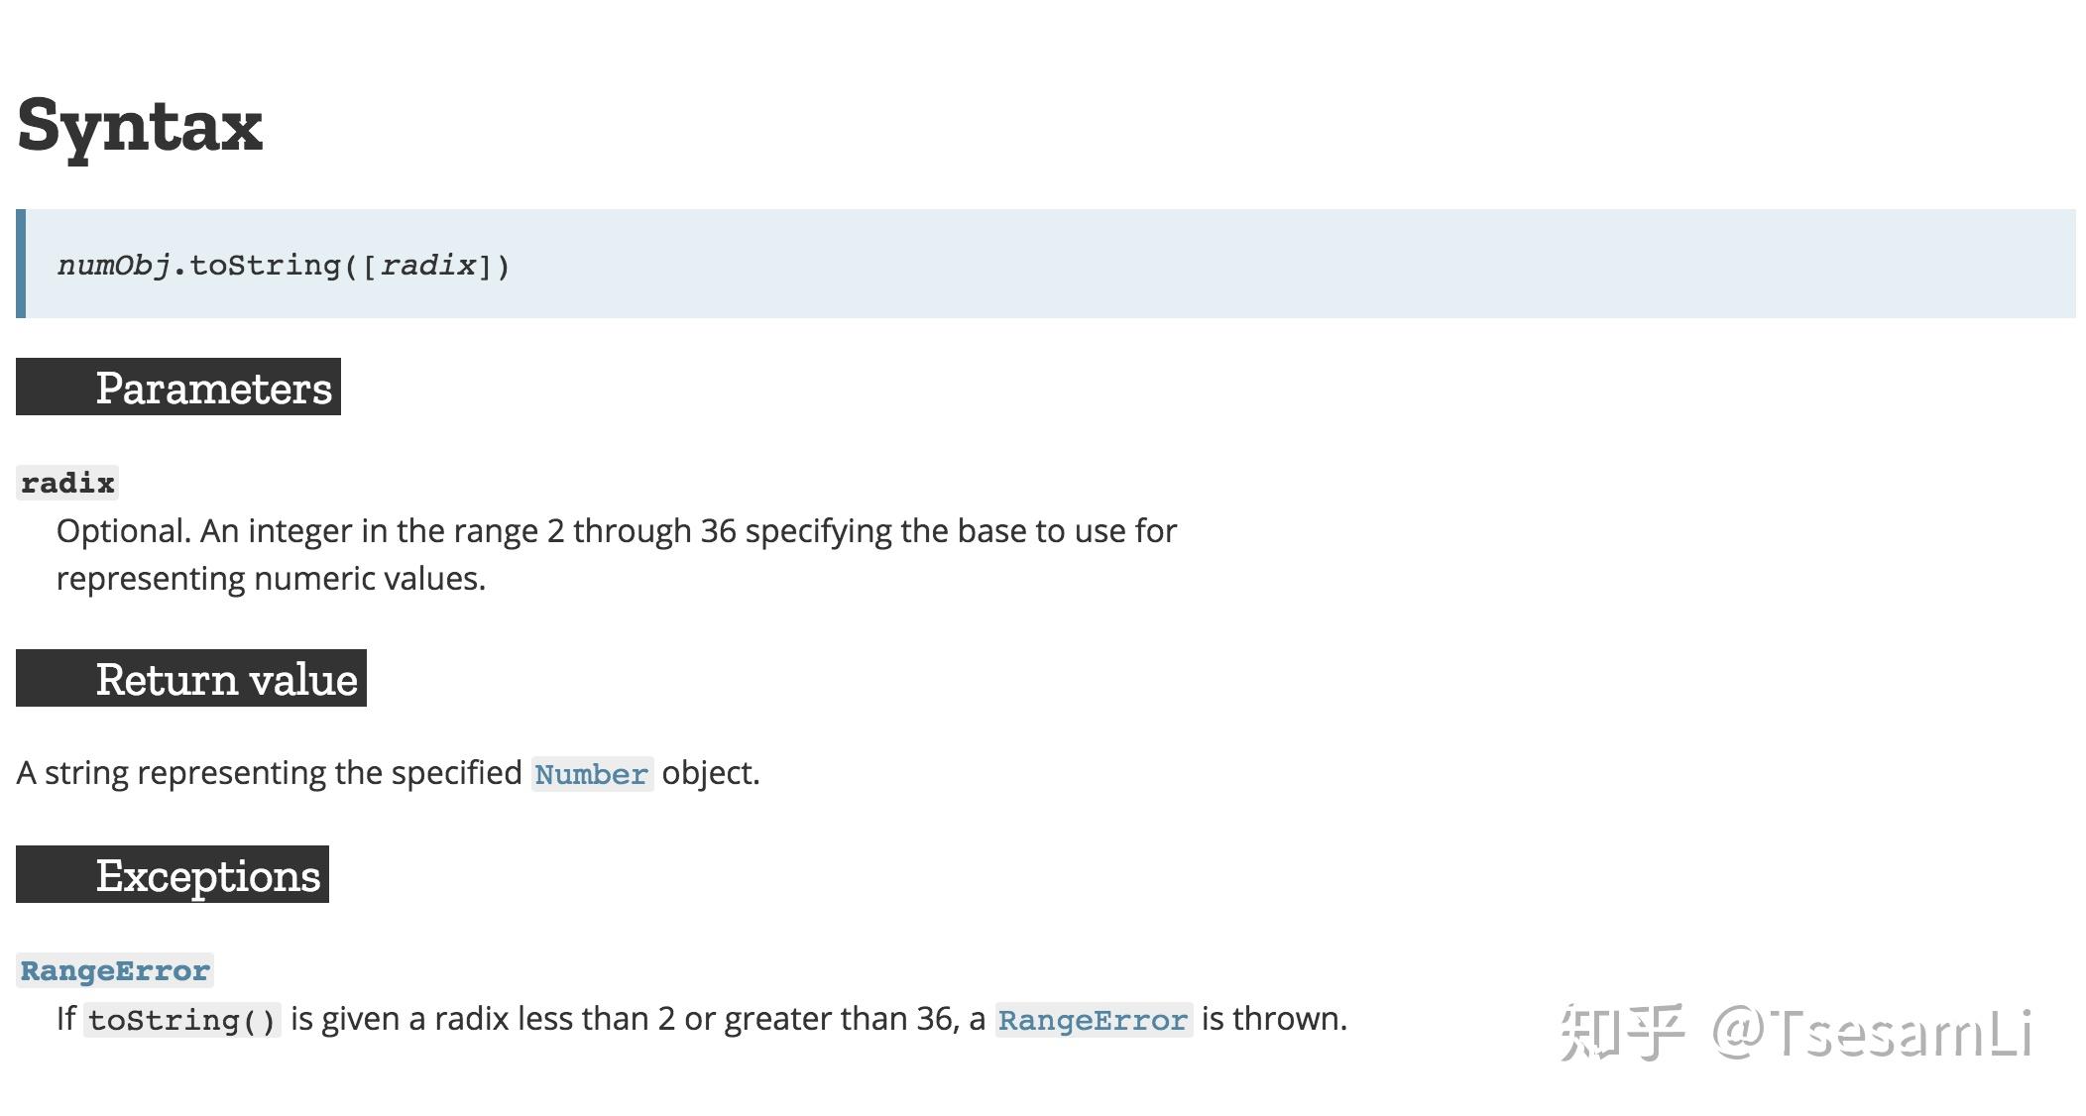This screenshot has width=2086, height=1116.
Task: Open the Number object link
Action: pyautogui.click(x=591, y=774)
